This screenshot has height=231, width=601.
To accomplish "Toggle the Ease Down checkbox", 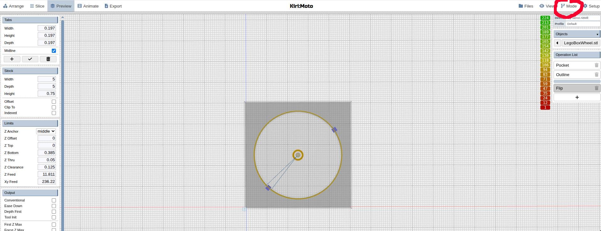I will click(x=54, y=206).
